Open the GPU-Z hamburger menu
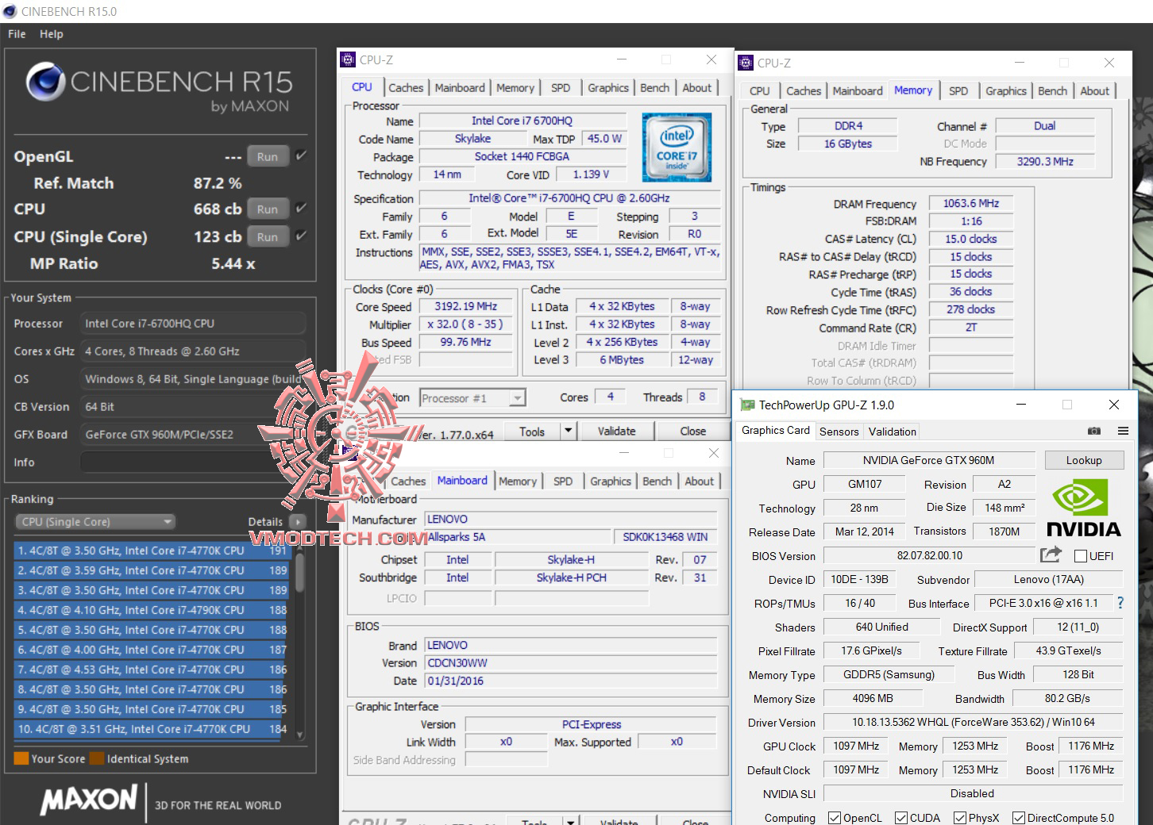 (1123, 431)
